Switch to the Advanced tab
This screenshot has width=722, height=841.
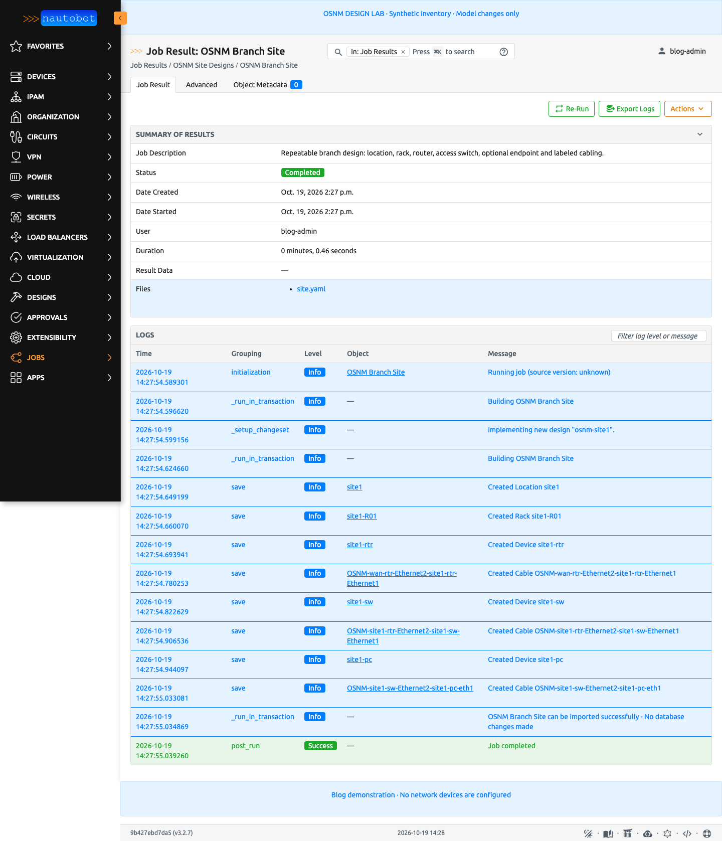(202, 85)
